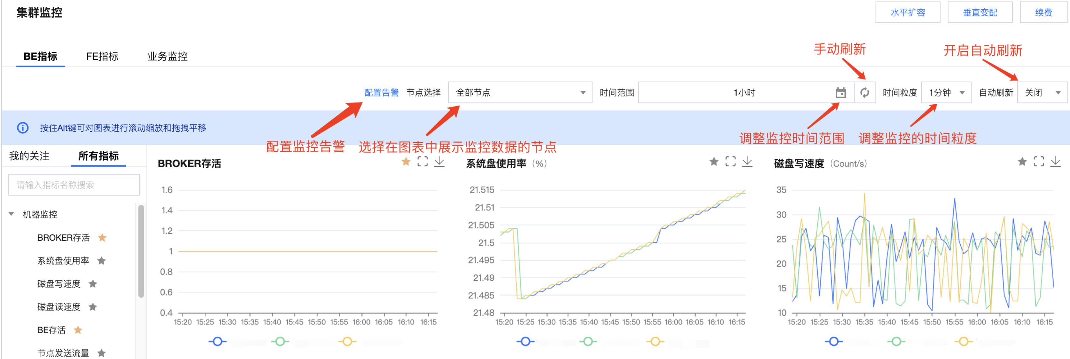Switch to the 我的关注 tab
The width and height of the screenshot is (1070, 359).
[29, 156]
